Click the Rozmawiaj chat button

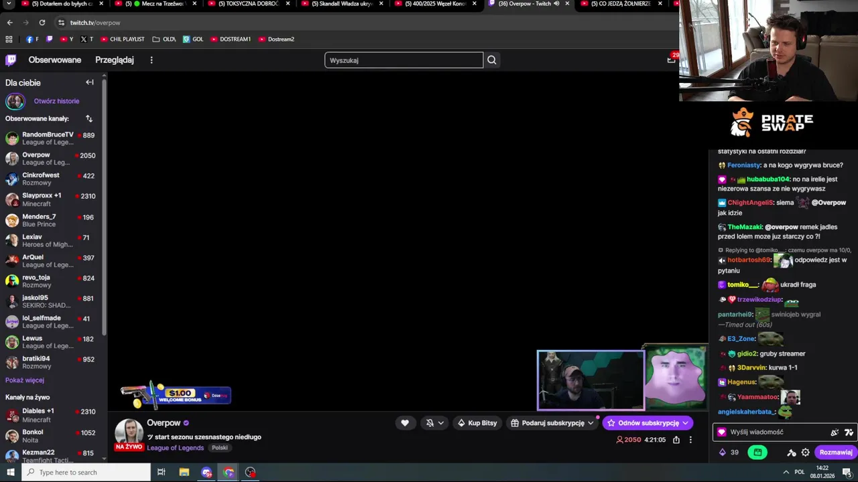[x=836, y=453]
